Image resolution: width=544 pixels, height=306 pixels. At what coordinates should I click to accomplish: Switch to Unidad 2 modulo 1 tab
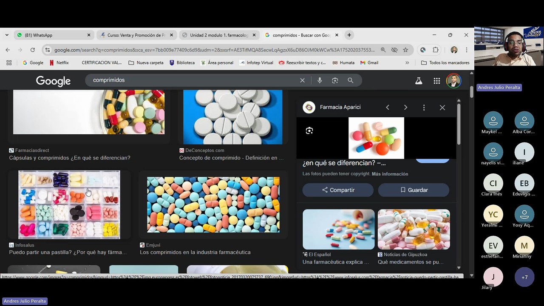tap(219, 35)
